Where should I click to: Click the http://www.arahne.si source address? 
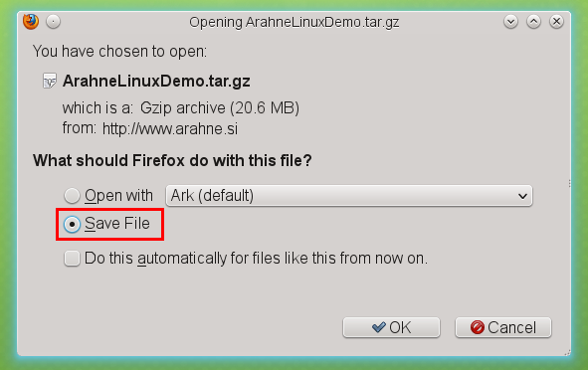[x=170, y=129]
